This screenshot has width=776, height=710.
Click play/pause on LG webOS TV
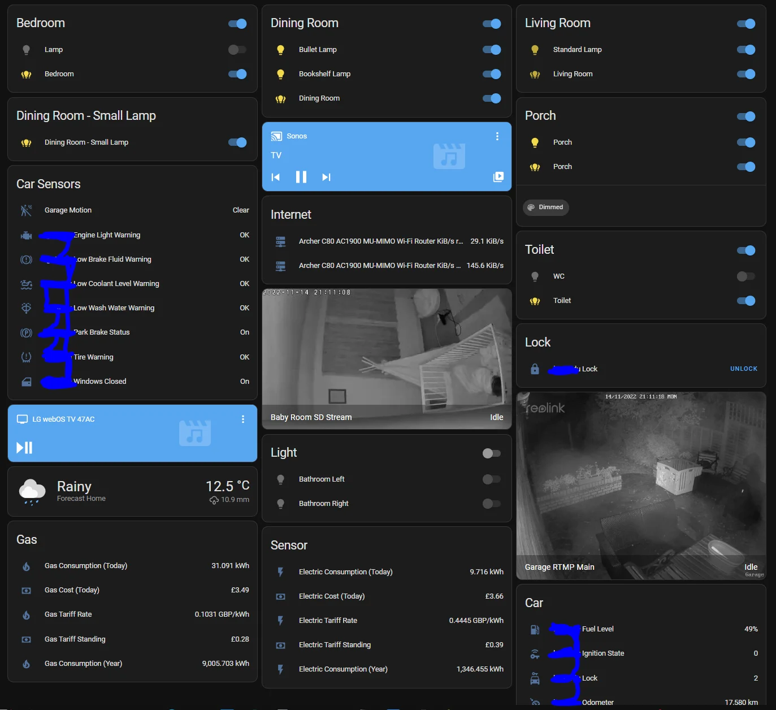click(x=24, y=448)
